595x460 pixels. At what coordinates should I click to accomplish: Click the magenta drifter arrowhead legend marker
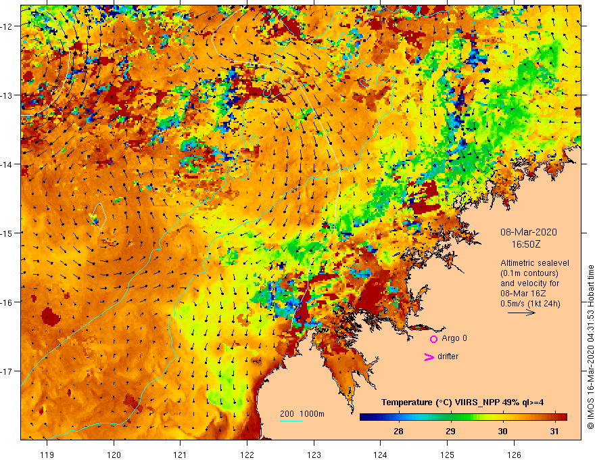point(429,356)
